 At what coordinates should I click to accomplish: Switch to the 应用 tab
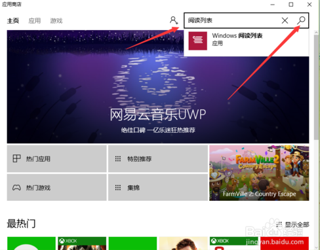pos(35,21)
